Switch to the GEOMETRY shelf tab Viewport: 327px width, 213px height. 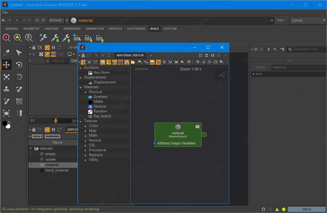[31, 28]
